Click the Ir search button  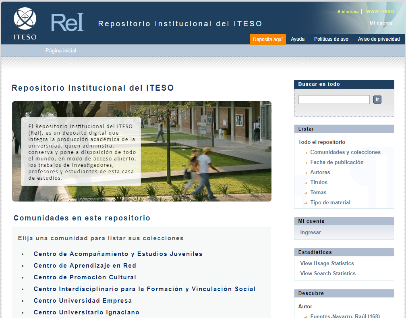pyautogui.click(x=377, y=100)
